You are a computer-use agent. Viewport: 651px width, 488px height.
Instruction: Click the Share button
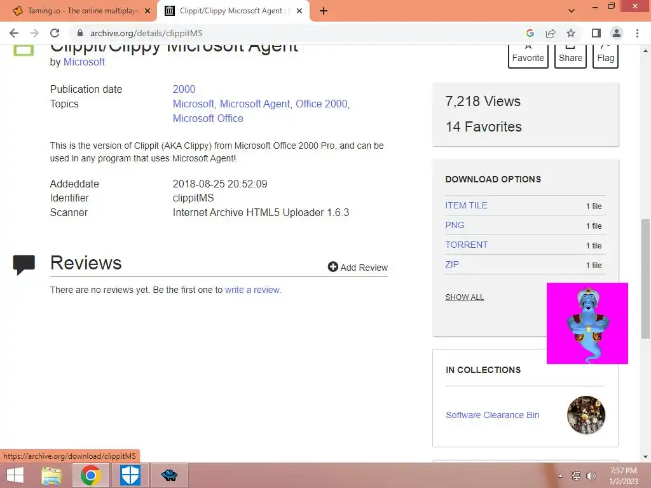pyautogui.click(x=570, y=57)
